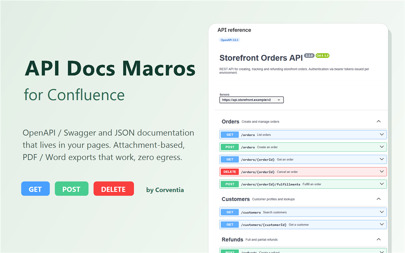The image size is (405, 253).
Task: Expand the DELETE /orders/{orderId} Cancel an order row
Action: tap(303, 172)
